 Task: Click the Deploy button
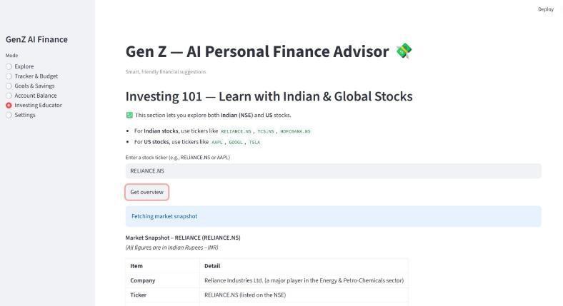point(545,9)
